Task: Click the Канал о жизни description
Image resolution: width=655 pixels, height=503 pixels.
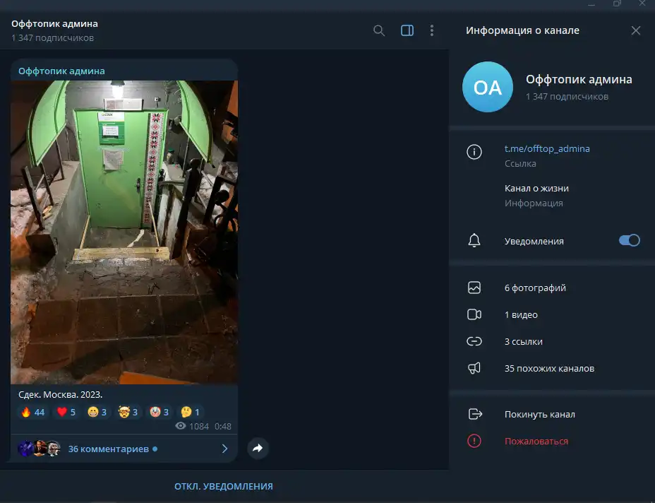Action: tap(536, 188)
